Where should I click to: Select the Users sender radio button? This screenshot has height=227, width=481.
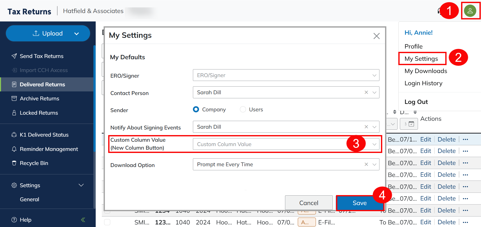(x=243, y=110)
